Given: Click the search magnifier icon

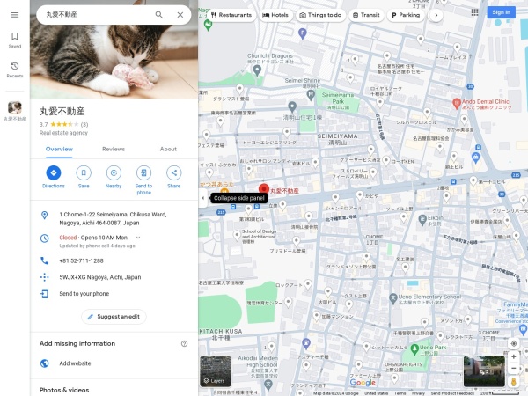Looking at the screenshot, I should coord(159,15).
